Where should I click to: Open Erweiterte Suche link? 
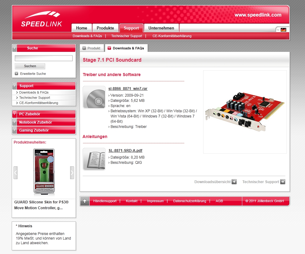pos(33,74)
